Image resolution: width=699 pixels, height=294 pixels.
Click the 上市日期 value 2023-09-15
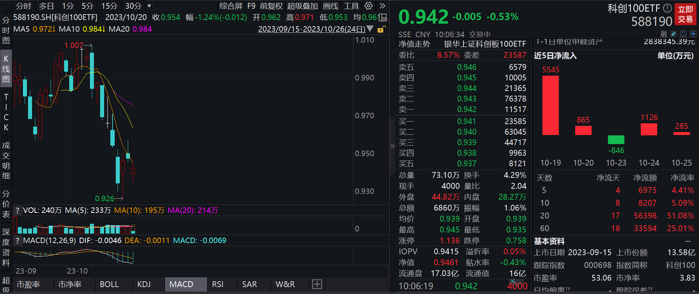pyautogui.click(x=590, y=253)
